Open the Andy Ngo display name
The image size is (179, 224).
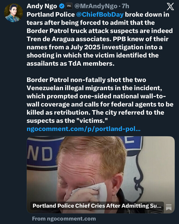pyautogui.click(x=42, y=6)
